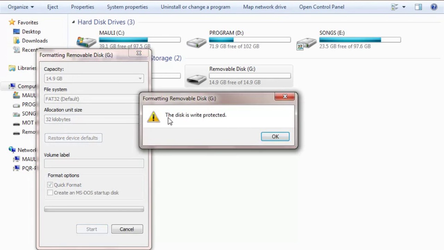Open the view options dropdown arrow
The width and height of the screenshot is (444, 250).
[404, 7]
